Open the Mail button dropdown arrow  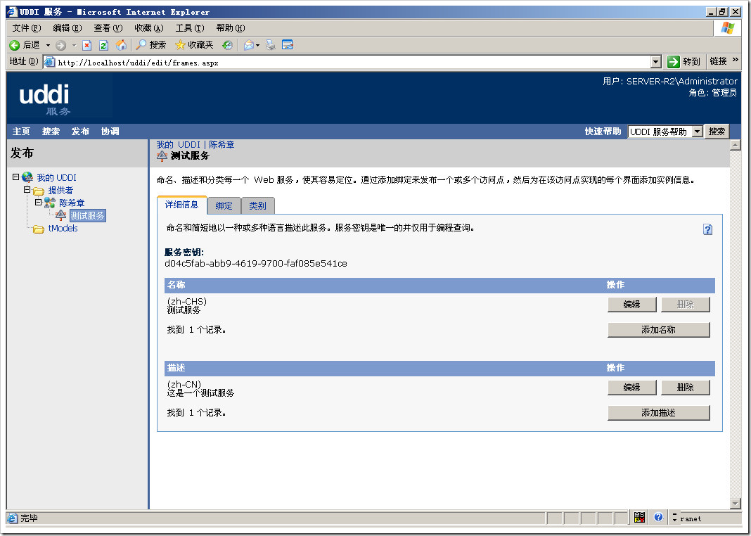coord(257,46)
